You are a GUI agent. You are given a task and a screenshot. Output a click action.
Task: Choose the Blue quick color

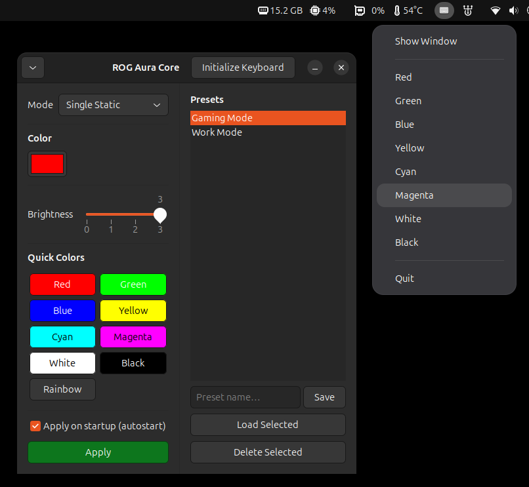point(62,311)
